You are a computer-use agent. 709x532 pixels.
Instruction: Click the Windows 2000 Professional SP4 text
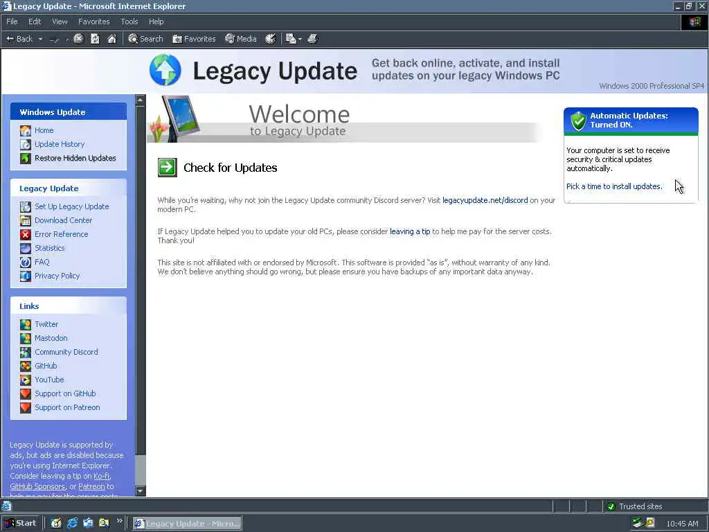click(x=651, y=86)
